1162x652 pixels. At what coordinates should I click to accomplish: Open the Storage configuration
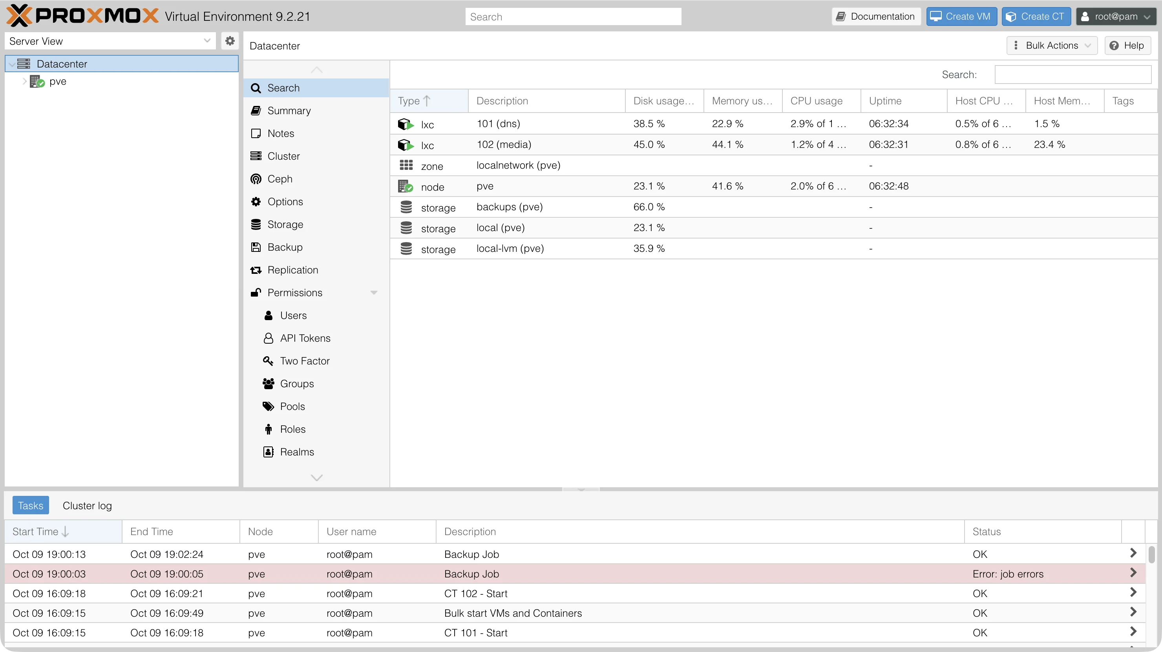316,224
